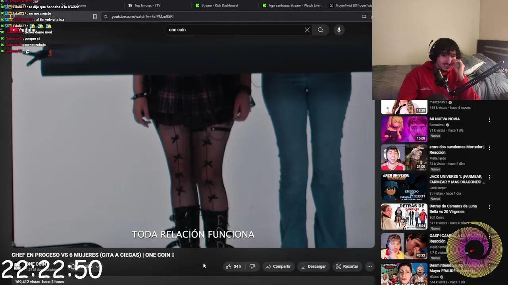
Task: Open 'MI NUEVA NOVIA' video title
Action: click(444, 119)
